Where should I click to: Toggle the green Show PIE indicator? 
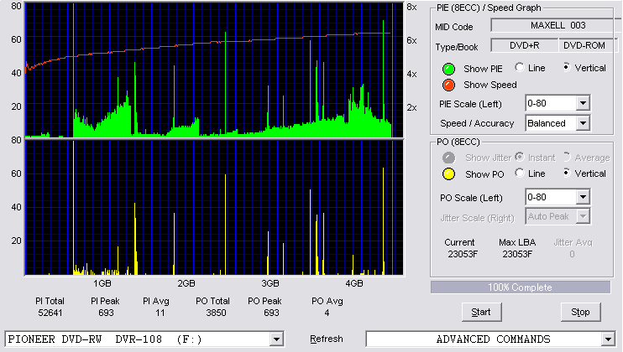448,69
